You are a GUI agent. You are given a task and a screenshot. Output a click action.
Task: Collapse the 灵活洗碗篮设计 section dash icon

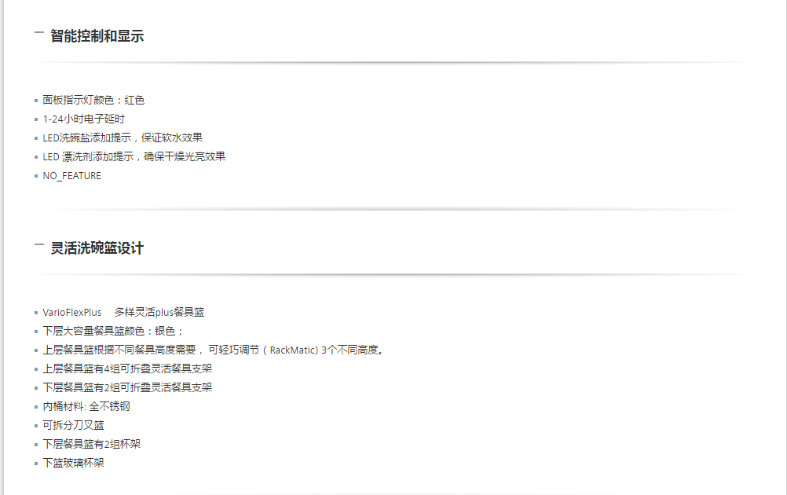[x=38, y=245]
